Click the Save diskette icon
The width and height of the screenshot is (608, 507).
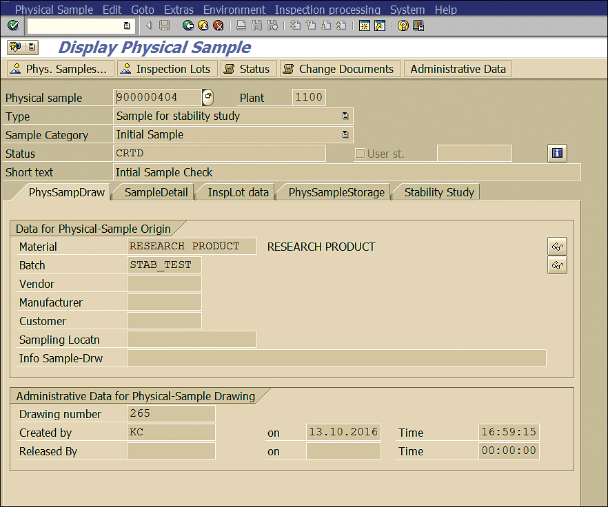tap(164, 26)
